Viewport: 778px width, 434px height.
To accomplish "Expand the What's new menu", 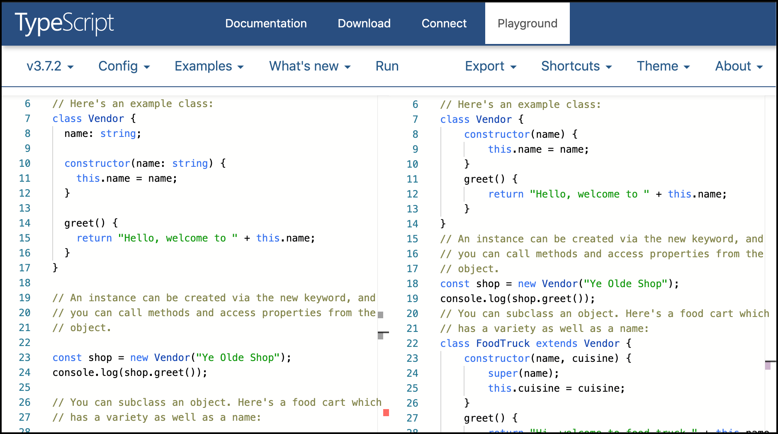I will (309, 66).
